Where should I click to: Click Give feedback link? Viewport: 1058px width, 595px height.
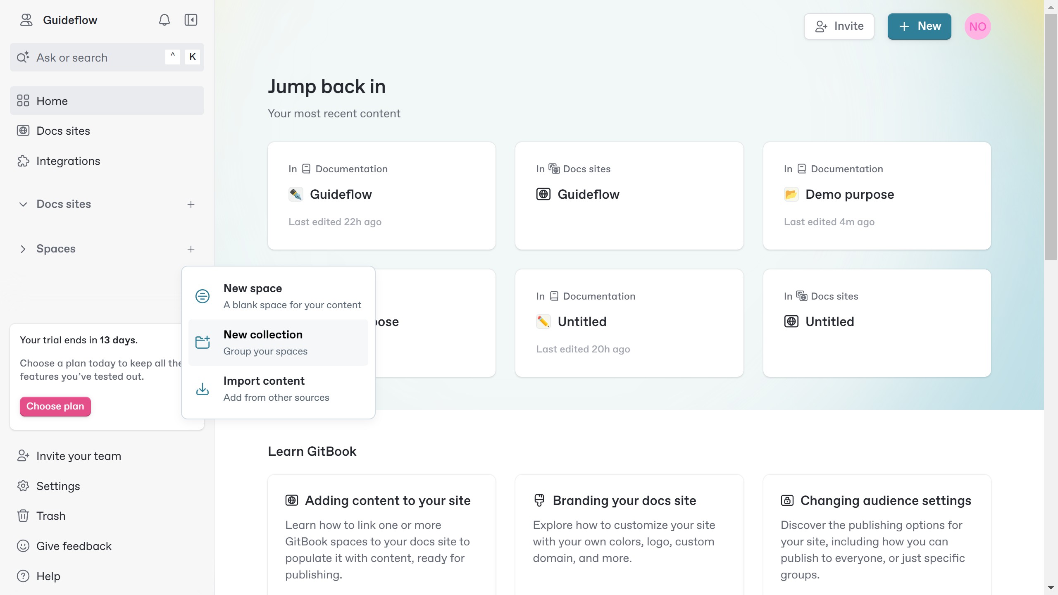pos(107,546)
